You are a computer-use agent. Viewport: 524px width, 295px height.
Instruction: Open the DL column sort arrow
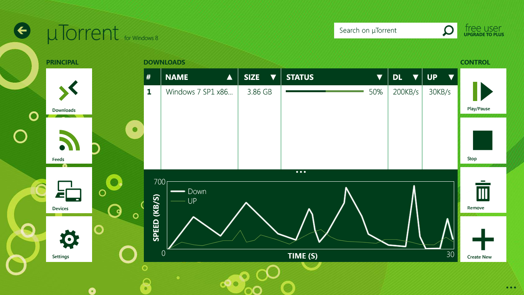[415, 77]
